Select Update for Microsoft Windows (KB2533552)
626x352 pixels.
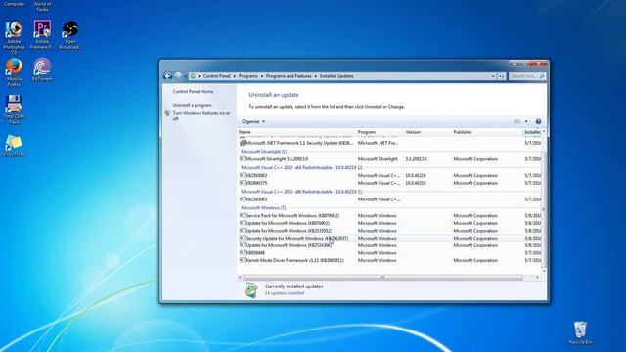(389, 231)
